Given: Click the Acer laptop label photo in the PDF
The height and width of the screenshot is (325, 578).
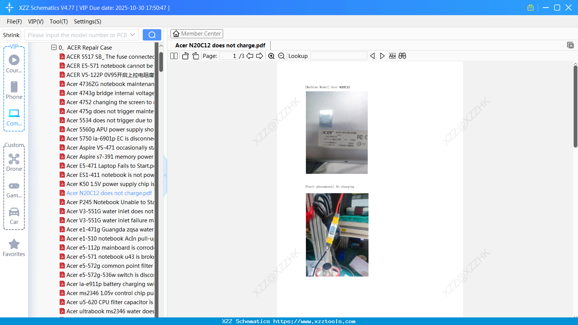Looking at the screenshot, I should (x=337, y=133).
